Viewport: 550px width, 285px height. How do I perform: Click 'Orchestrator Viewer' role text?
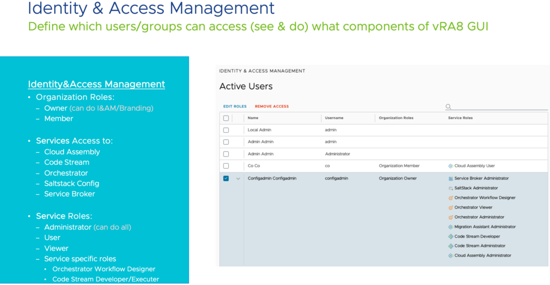tap(474, 208)
